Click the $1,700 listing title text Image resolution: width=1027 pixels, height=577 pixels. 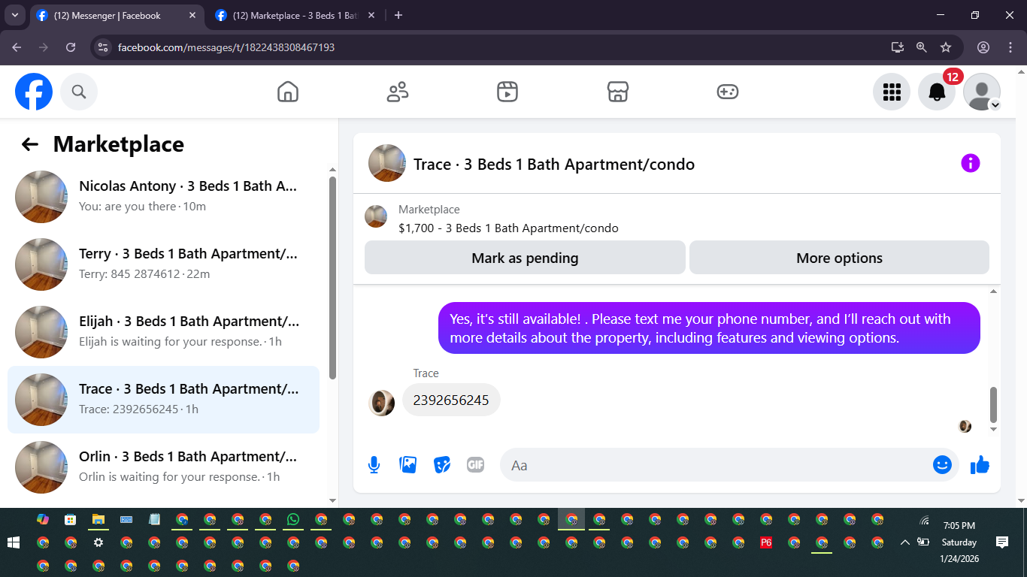tap(508, 228)
